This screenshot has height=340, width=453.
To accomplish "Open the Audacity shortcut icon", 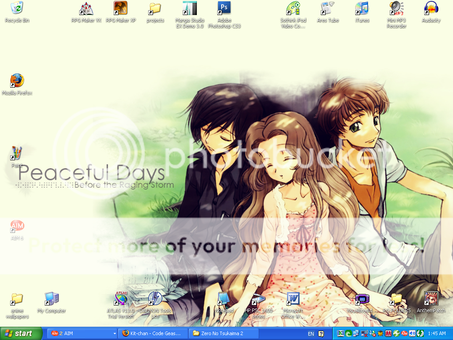I will click(431, 8).
